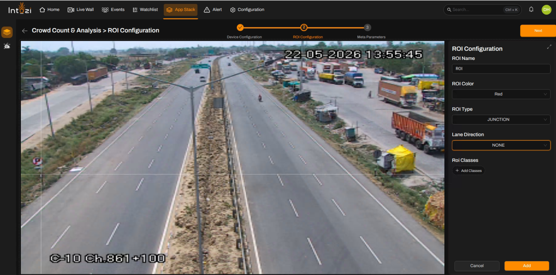Image resolution: width=556 pixels, height=275 pixels.
Task: Expand the ROI Configuration panel icon
Action: pos(549,47)
